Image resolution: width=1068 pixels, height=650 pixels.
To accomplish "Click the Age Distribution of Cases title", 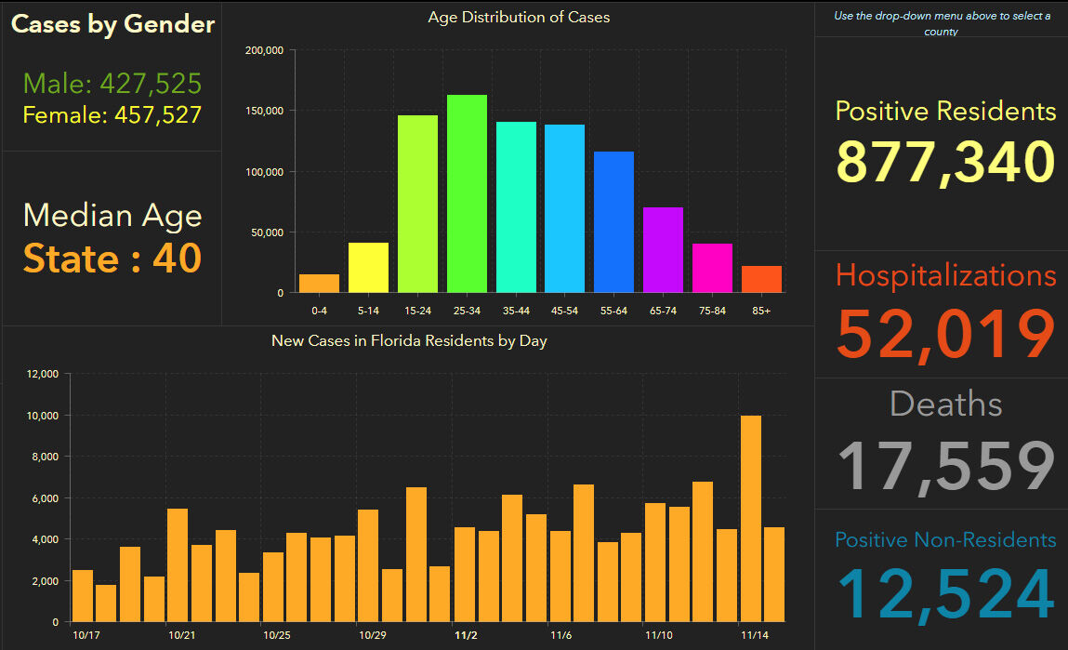I will tap(519, 17).
